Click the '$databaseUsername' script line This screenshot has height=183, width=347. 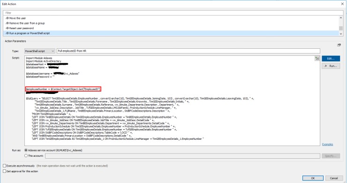click(x=53, y=74)
